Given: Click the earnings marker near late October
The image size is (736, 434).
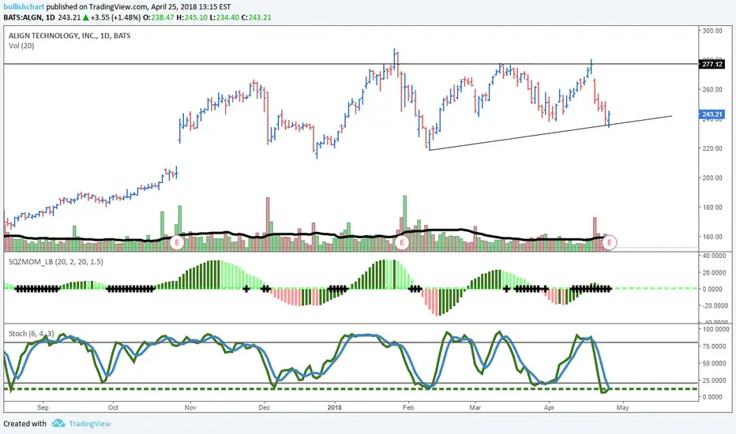Looking at the screenshot, I should point(176,242).
